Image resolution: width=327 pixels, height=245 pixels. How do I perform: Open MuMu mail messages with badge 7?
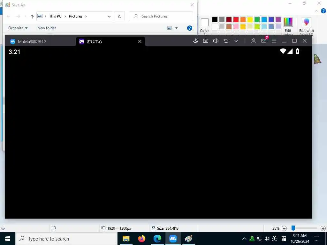pyautogui.click(x=264, y=41)
